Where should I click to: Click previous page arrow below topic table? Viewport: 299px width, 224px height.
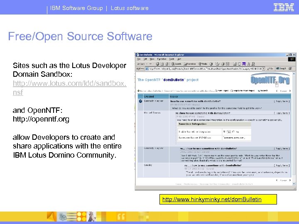click(x=277, y=180)
